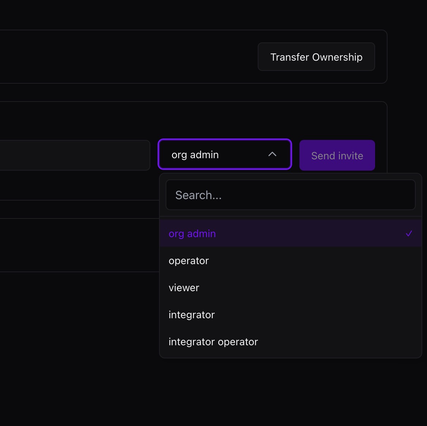Click the checkmark next to org admin
This screenshot has width=427, height=426.
pyautogui.click(x=409, y=233)
